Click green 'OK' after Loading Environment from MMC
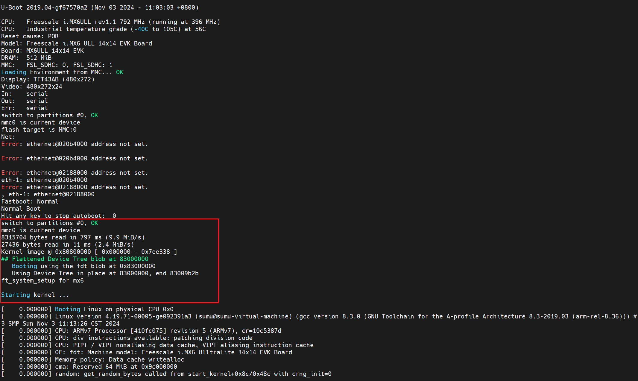This screenshot has width=638, height=381. tap(119, 72)
